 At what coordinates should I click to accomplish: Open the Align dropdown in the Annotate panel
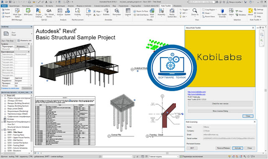pos(97,11)
